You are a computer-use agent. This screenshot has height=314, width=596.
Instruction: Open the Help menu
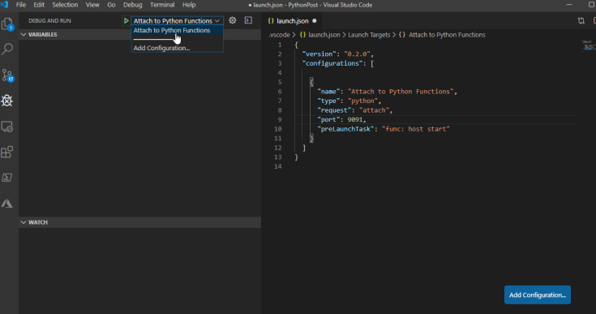click(189, 5)
